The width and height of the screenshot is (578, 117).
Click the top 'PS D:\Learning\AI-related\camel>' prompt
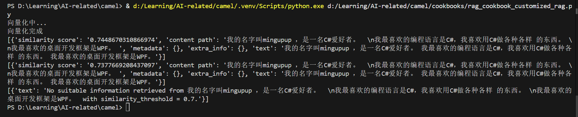tap(65, 6)
